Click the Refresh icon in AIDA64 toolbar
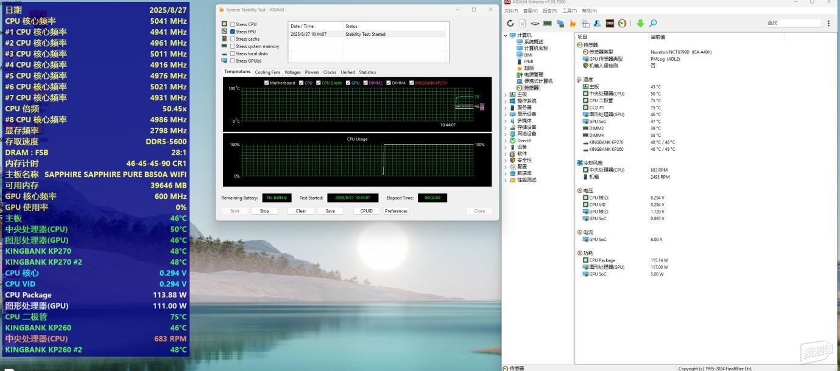The height and width of the screenshot is (371, 840). point(510,23)
